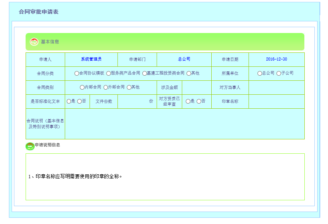Click the 涉及金额 input field
The image size is (328, 224).
197,88
